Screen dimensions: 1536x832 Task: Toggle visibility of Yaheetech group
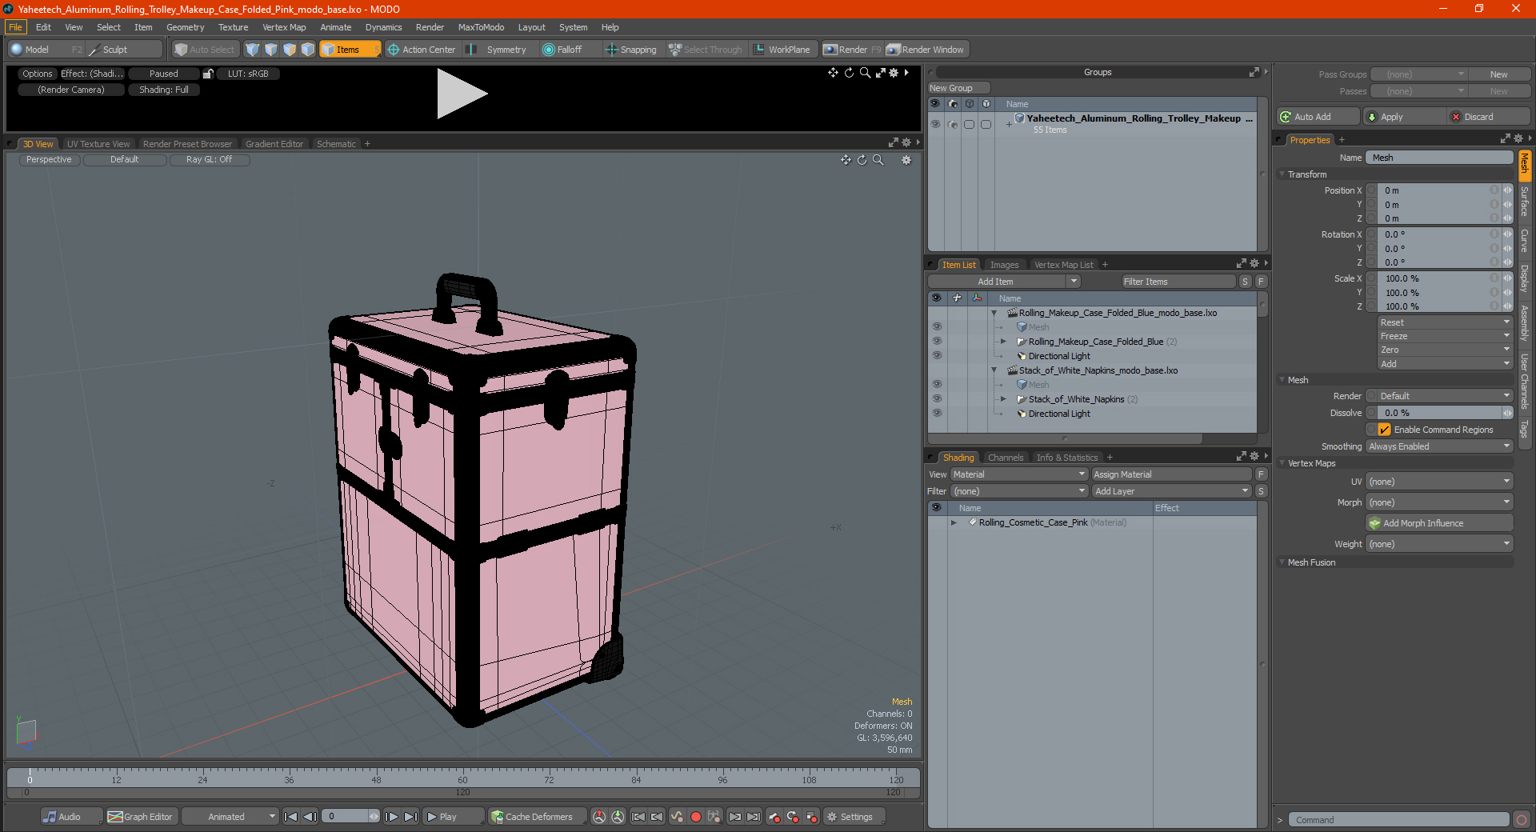coord(935,124)
